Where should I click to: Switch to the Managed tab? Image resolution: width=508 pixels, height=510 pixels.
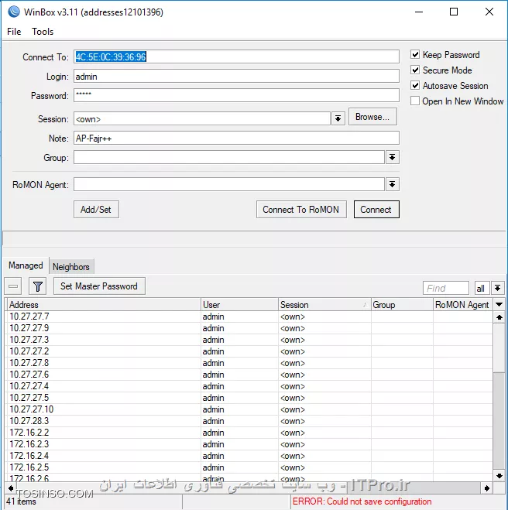point(26,265)
